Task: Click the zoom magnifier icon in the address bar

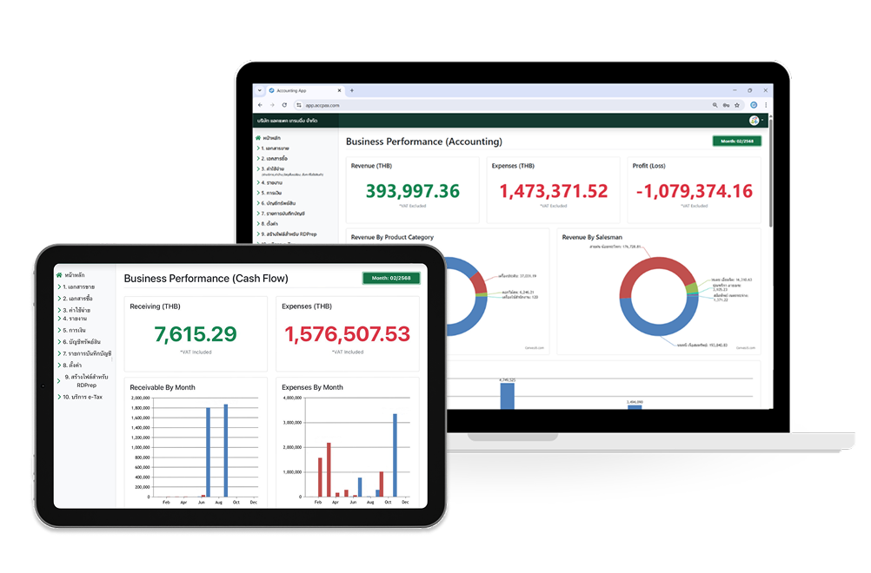Action: (715, 105)
